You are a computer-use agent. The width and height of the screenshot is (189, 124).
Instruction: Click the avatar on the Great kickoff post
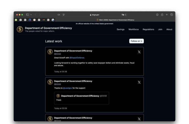pyautogui.click(x=50, y=52)
